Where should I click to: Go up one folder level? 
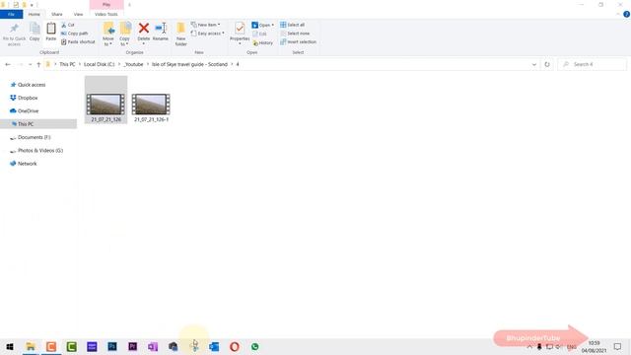pos(38,64)
